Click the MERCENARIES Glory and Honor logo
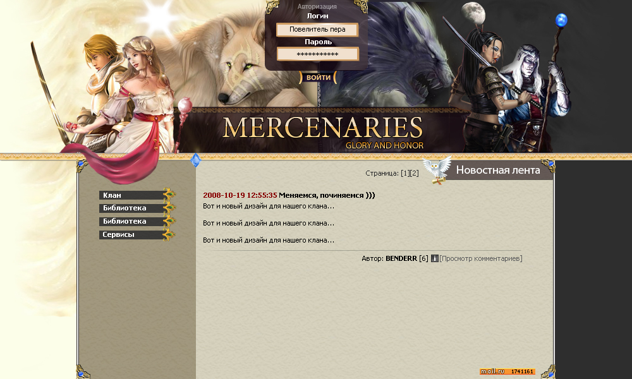632x379 pixels. tap(322, 132)
